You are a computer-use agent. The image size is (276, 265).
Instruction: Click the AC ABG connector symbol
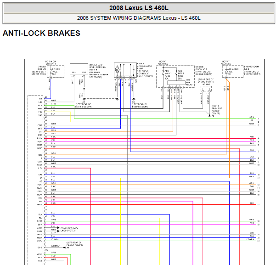point(206,89)
